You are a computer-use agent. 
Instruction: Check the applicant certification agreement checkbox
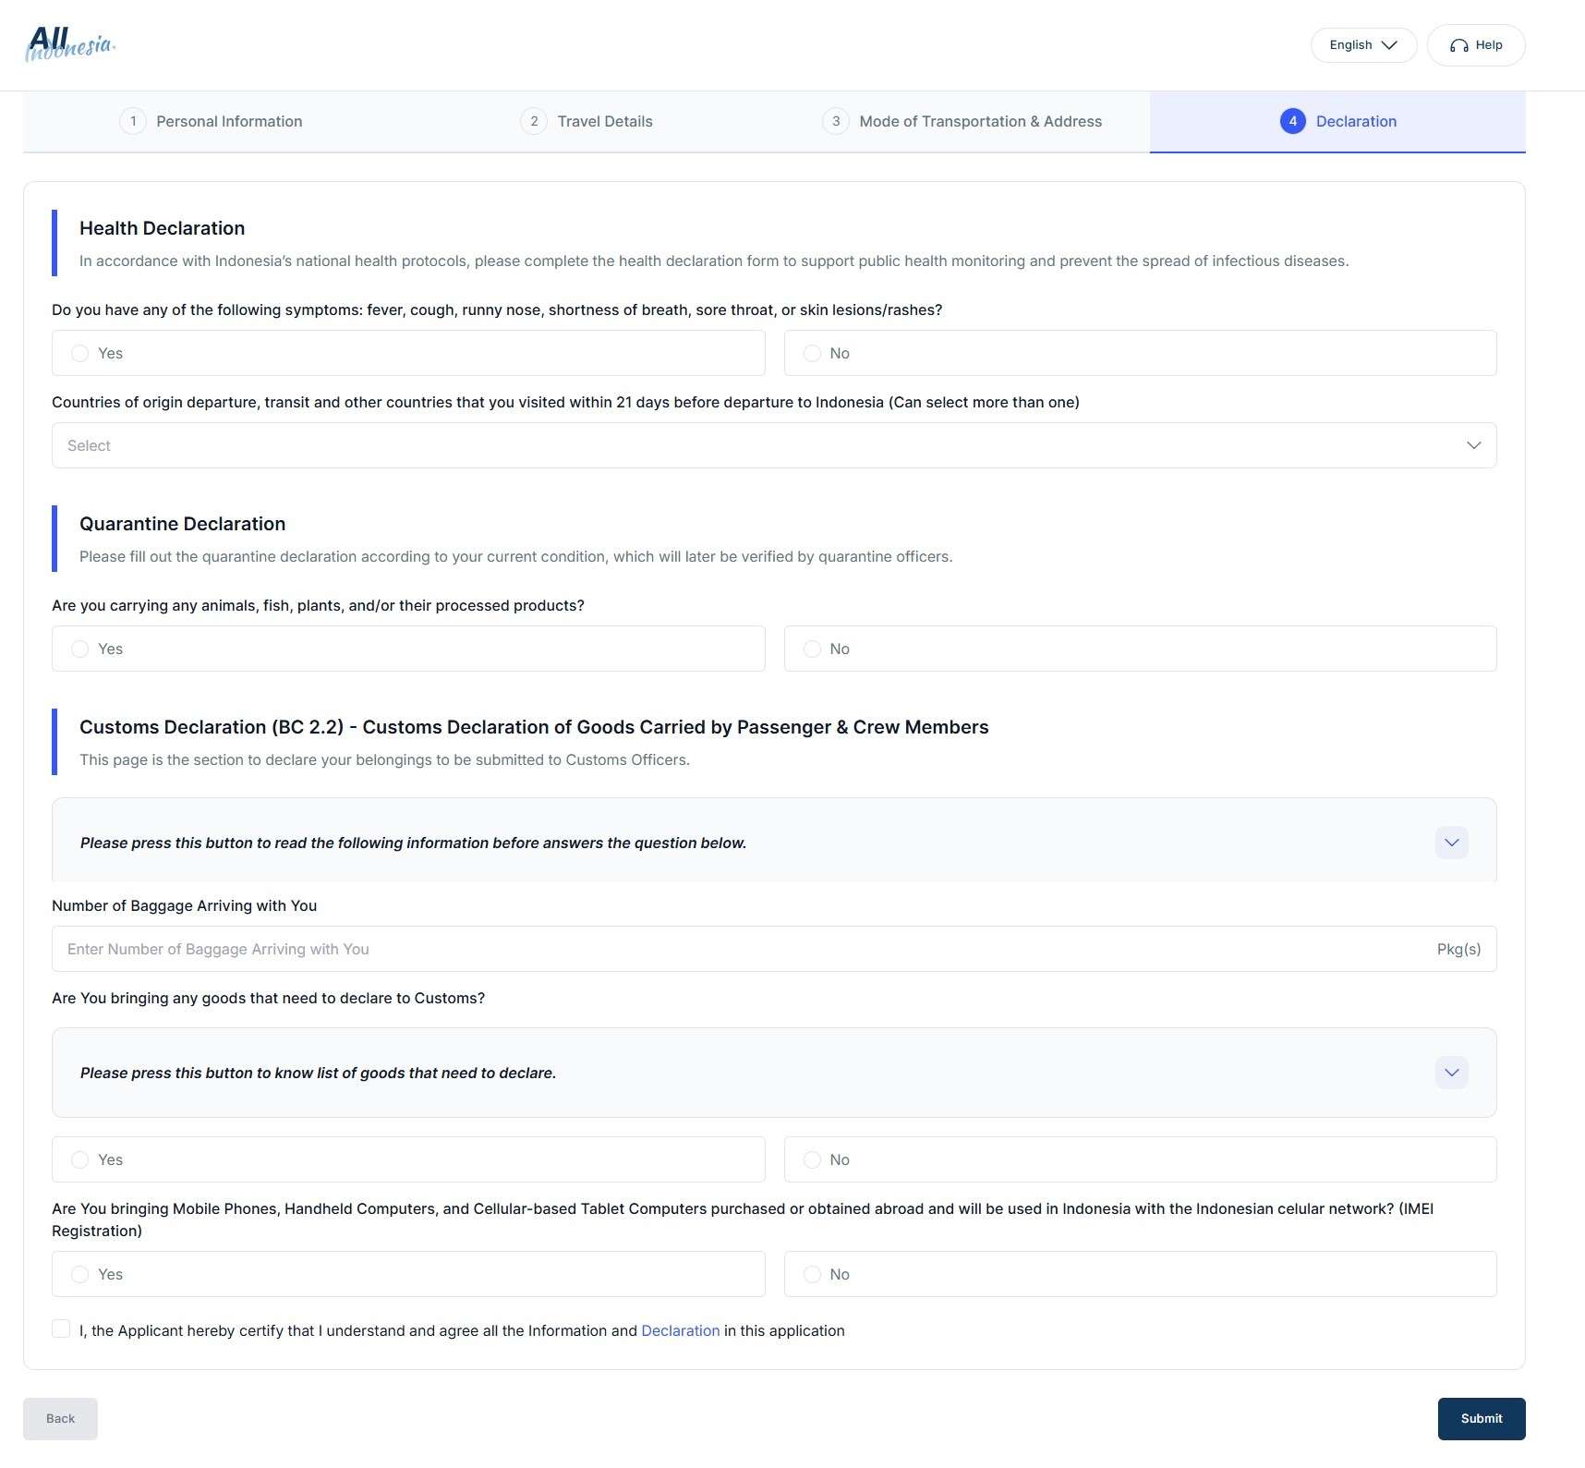click(x=61, y=1328)
